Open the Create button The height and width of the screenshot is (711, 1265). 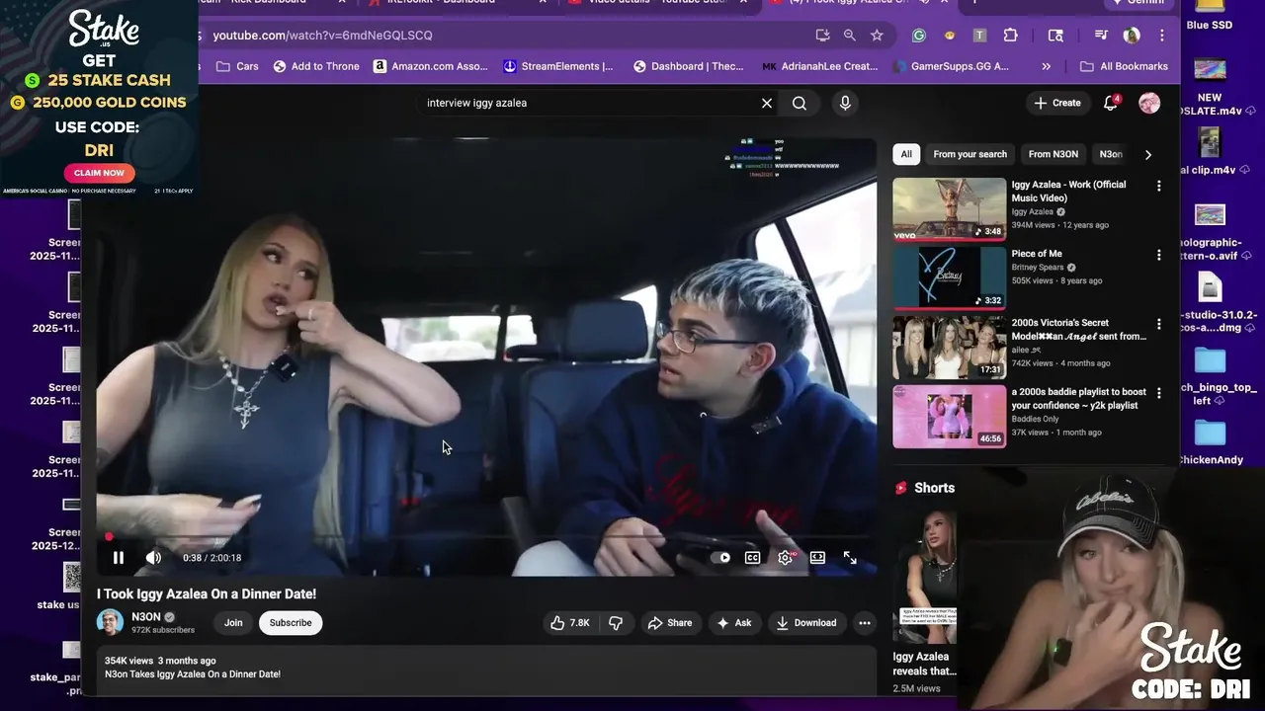click(1057, 103)
